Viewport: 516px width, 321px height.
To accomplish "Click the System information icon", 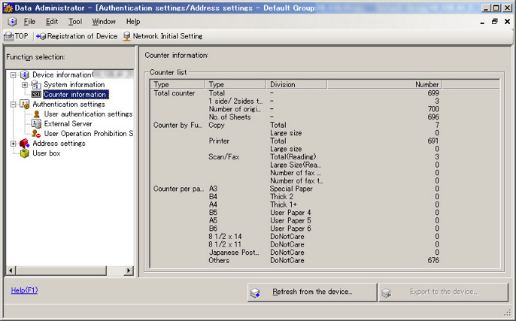I will tap(36, 85).
